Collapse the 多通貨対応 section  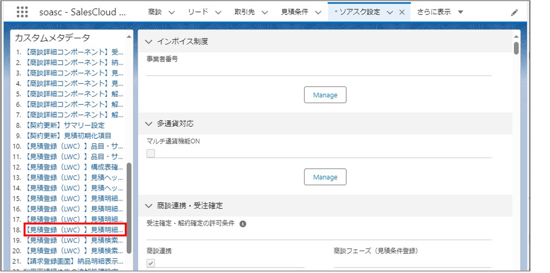[148, 124]
